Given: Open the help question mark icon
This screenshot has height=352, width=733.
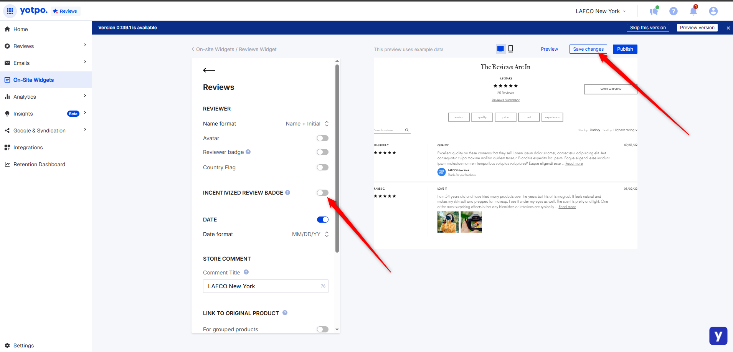Looking at the screenshot, I should tap(674, 11).
